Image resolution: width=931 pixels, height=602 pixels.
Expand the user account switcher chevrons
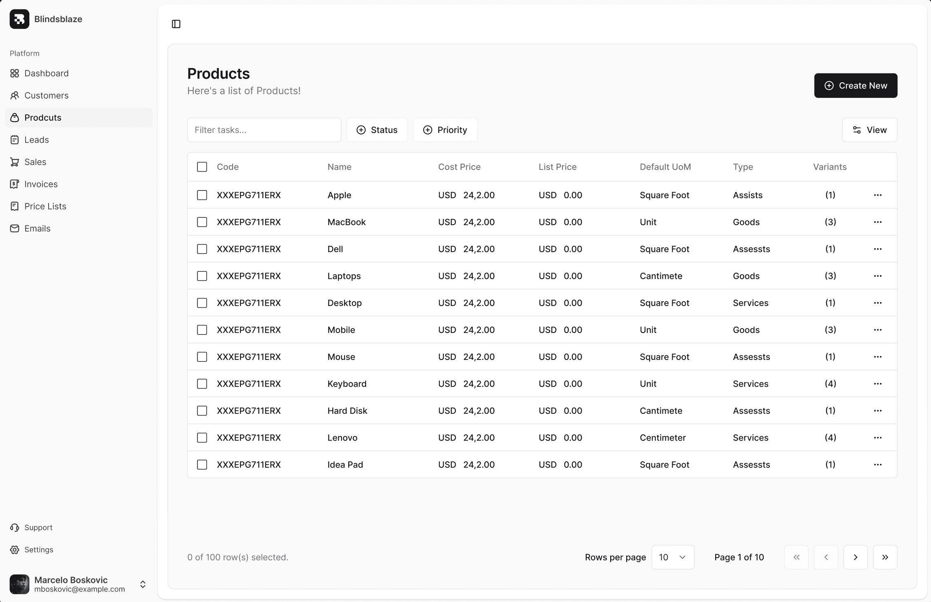click(143, 584)
